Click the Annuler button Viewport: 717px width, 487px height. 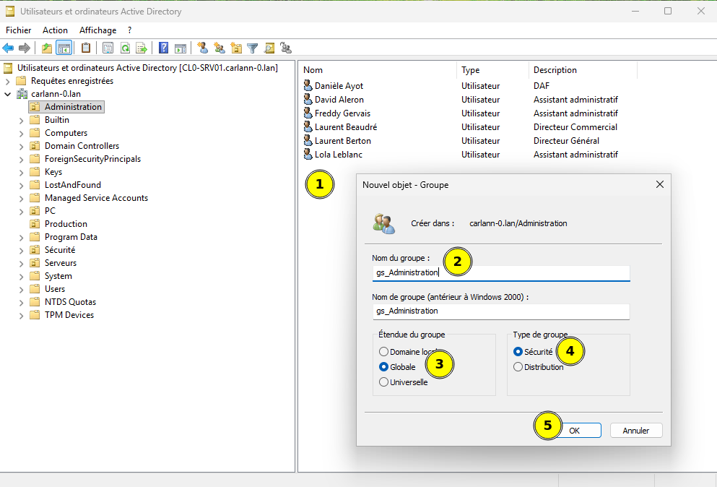pyautogui.click(x=636, y=430)
